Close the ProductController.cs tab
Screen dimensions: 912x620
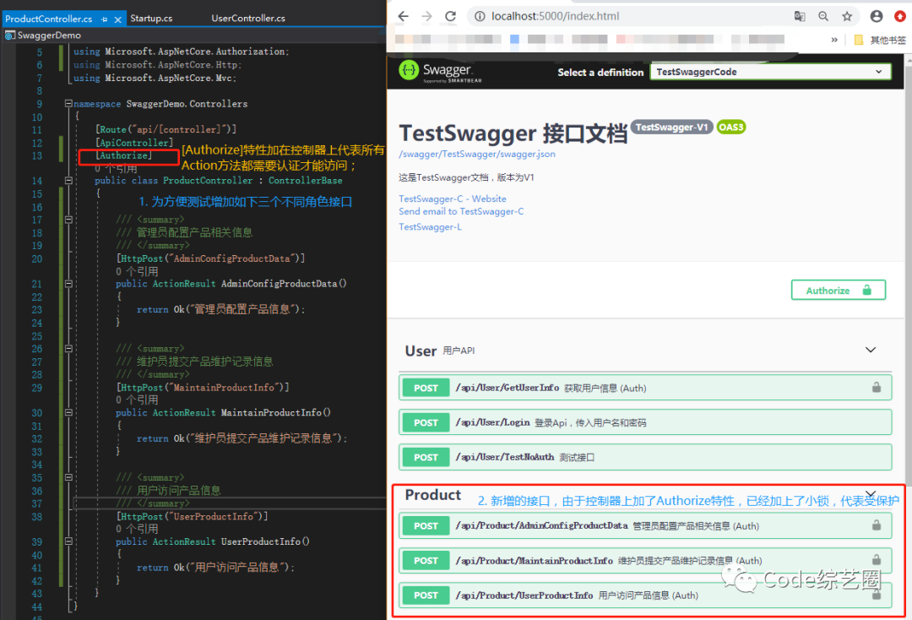coord(117,19)
